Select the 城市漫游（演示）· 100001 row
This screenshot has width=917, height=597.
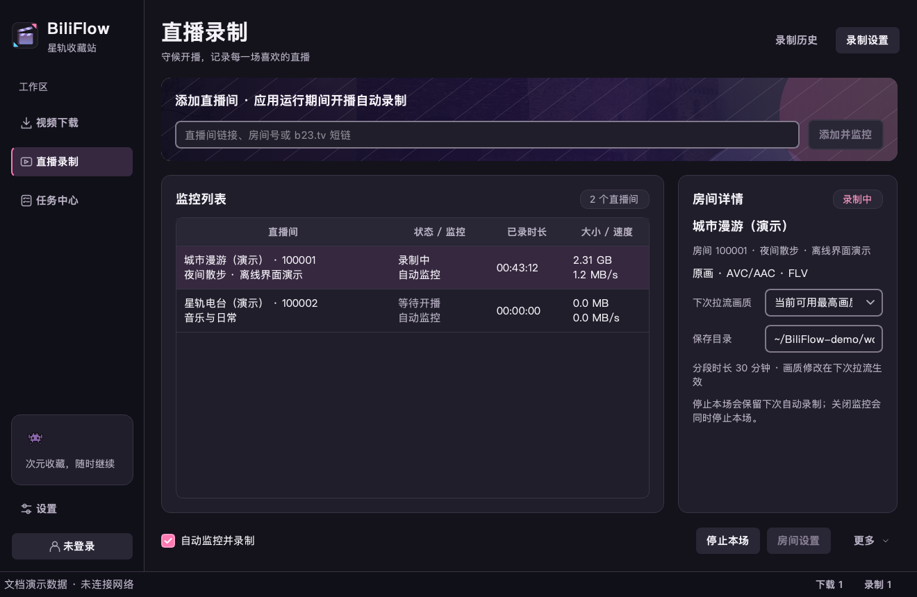(x=413, y=268)
